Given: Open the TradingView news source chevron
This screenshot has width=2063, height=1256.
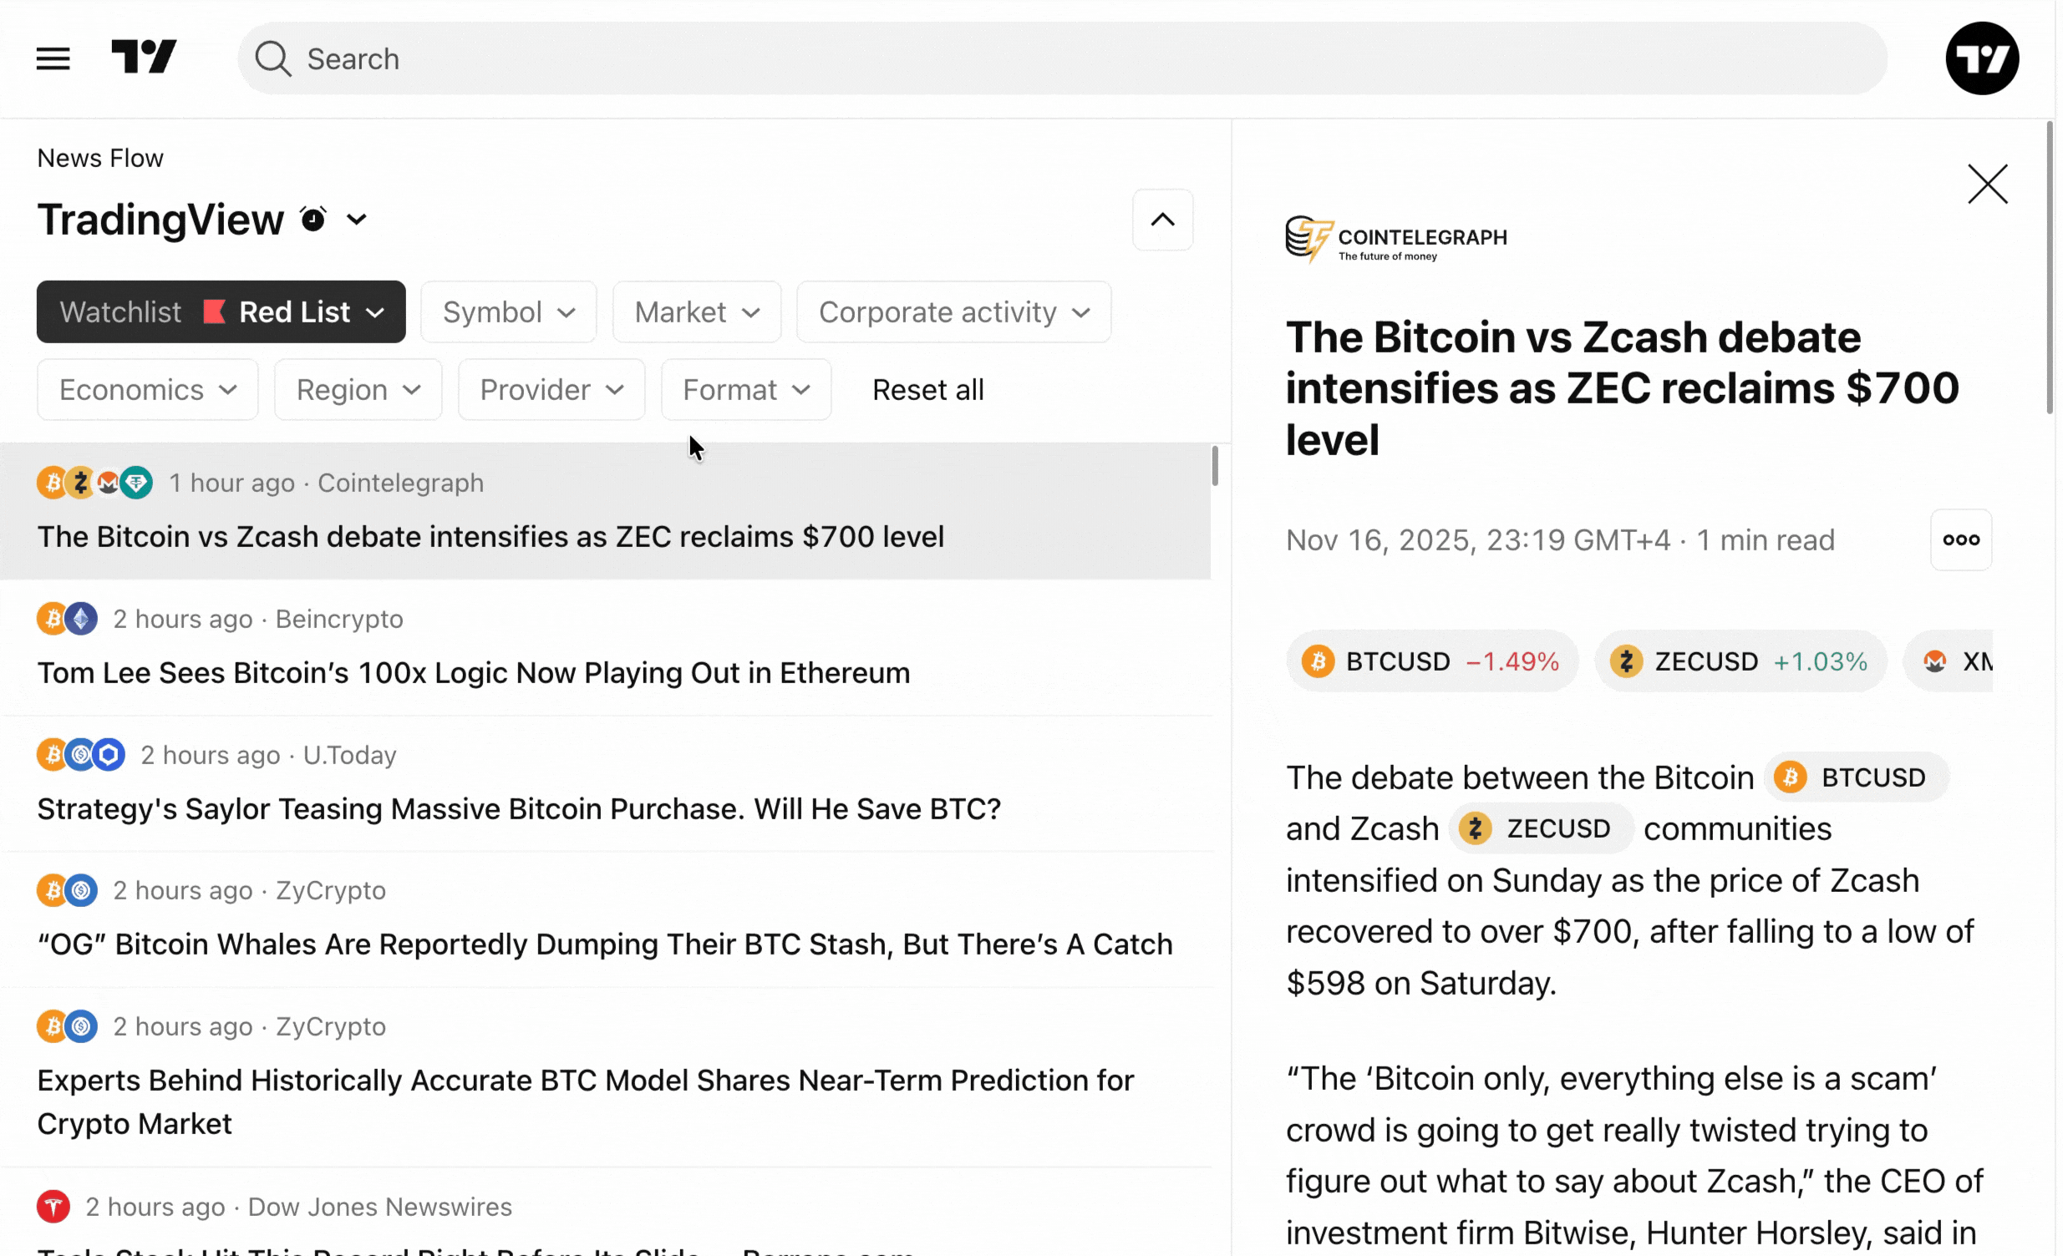Looking at the screenshot, I should [357, 220].
